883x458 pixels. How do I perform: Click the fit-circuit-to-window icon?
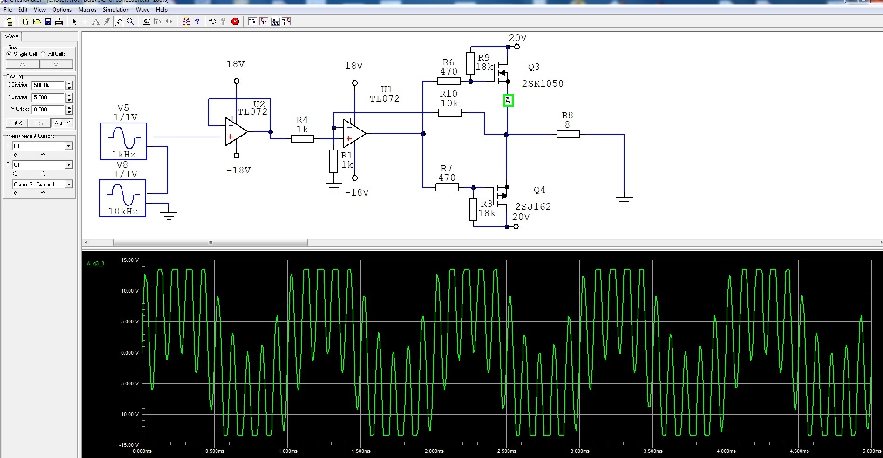pos(147,21)
